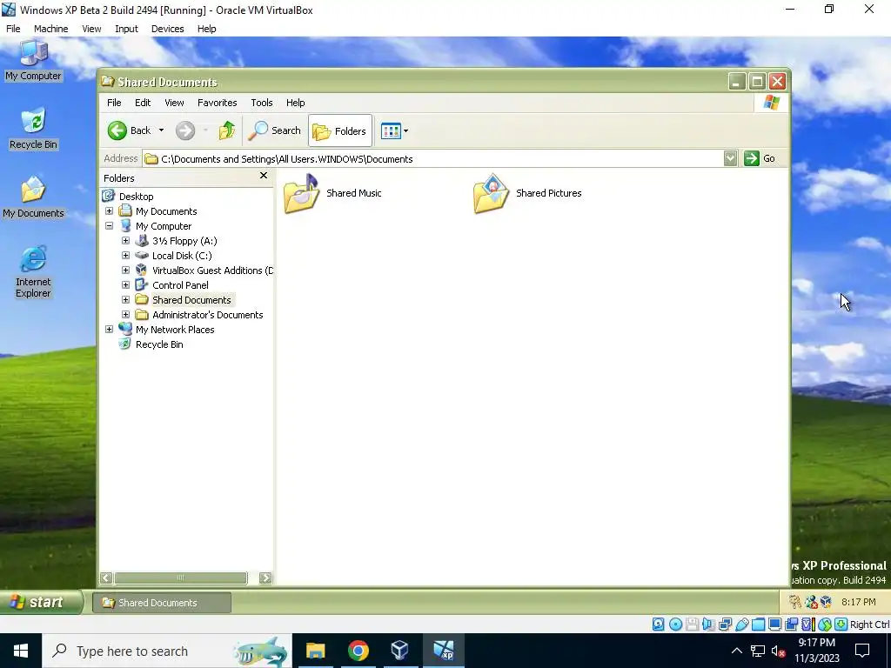
Task: Click Shared Documents taskbar button
Action: pyautogui.click(x=162, y=603)
